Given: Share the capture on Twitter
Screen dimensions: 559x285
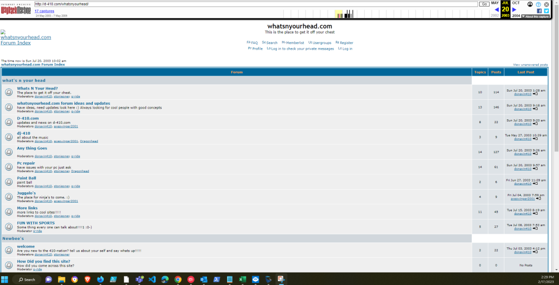Looking at the screenshot, I should pyautogui.click(x=546, y=11).
